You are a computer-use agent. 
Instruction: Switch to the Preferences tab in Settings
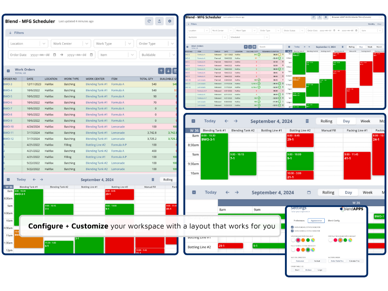[299, 221]
